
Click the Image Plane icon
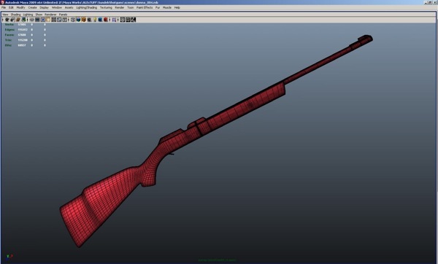(24, 20)
